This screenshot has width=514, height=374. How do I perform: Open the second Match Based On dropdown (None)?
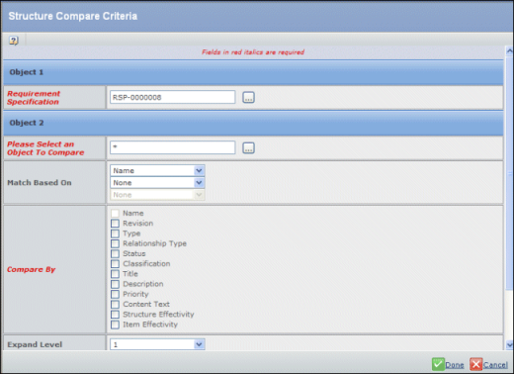[157, 183]
